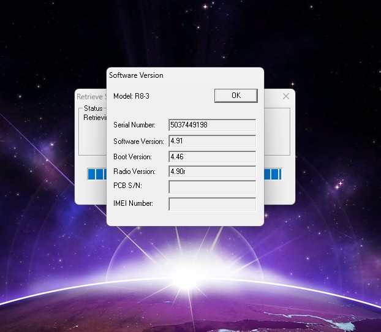The width and height of the screenshot is (381, 332).
Task: Click the empty PCB S/N field
Action: tap(212, 187)
